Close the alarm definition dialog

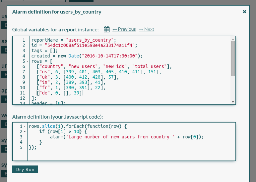point(244,12)
